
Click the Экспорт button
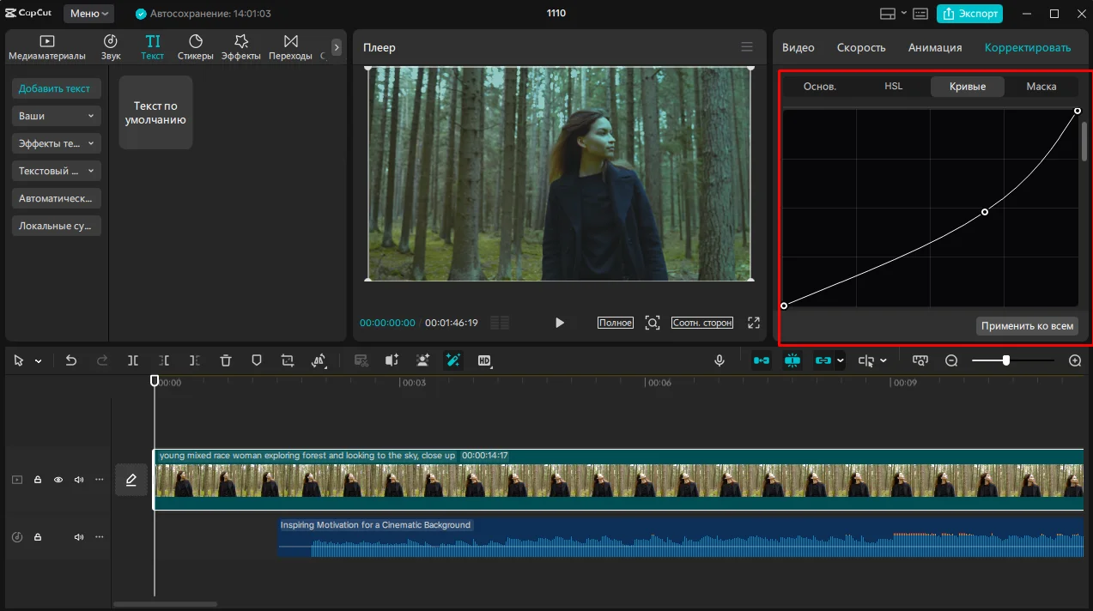click(969, 14)
